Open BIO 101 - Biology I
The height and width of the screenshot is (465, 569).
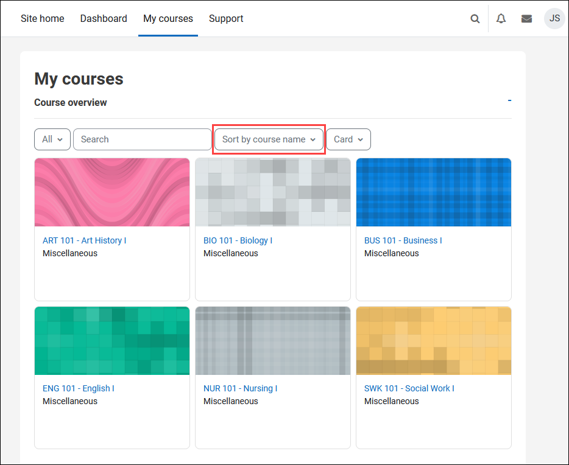238,240
